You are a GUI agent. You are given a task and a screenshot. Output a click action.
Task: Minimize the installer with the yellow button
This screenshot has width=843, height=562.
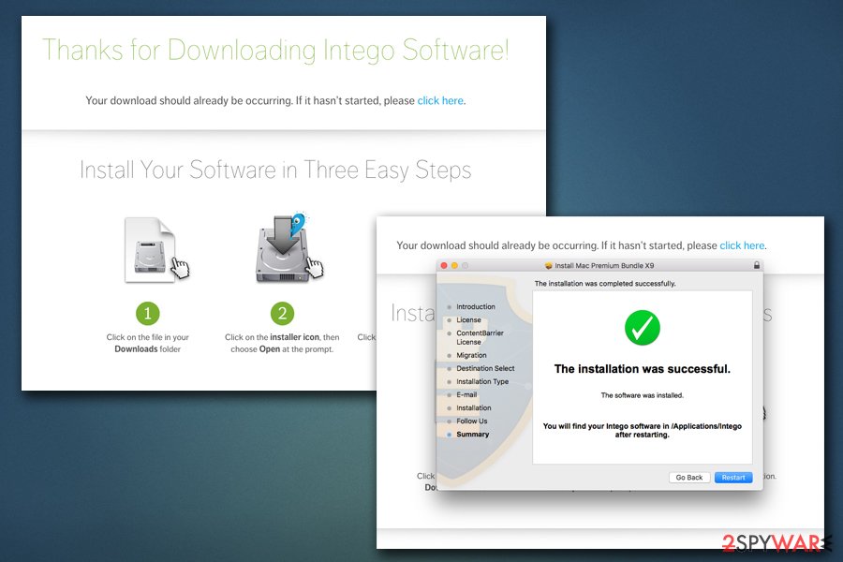click(x=454, y=266)
